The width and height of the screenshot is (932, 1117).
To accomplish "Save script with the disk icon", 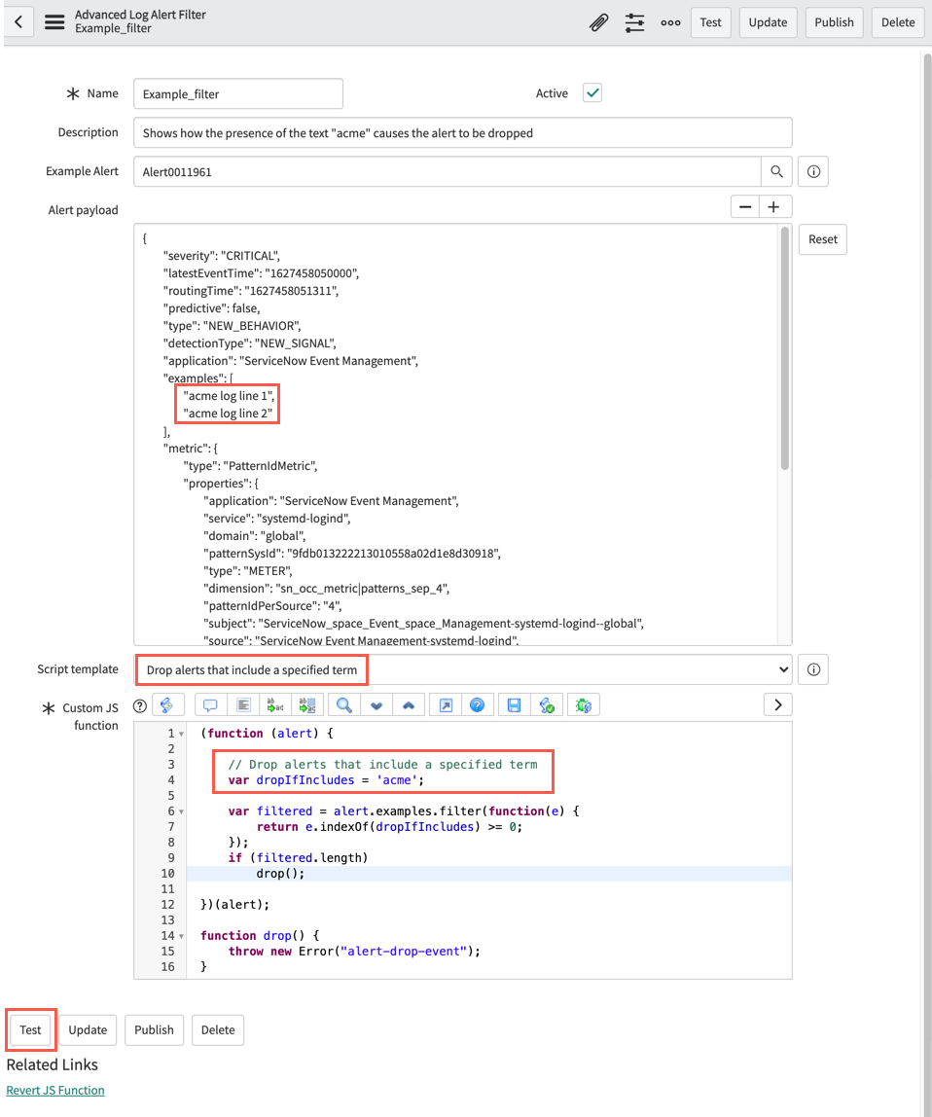I will click(x=514, y=705).
